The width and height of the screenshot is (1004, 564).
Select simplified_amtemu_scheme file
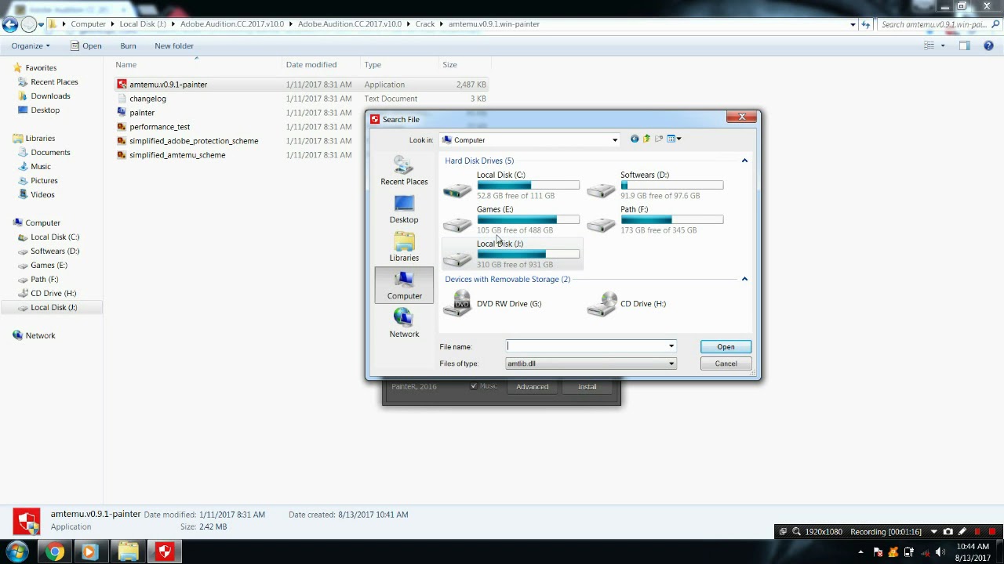pyautogui.click(x=177, y=155)
